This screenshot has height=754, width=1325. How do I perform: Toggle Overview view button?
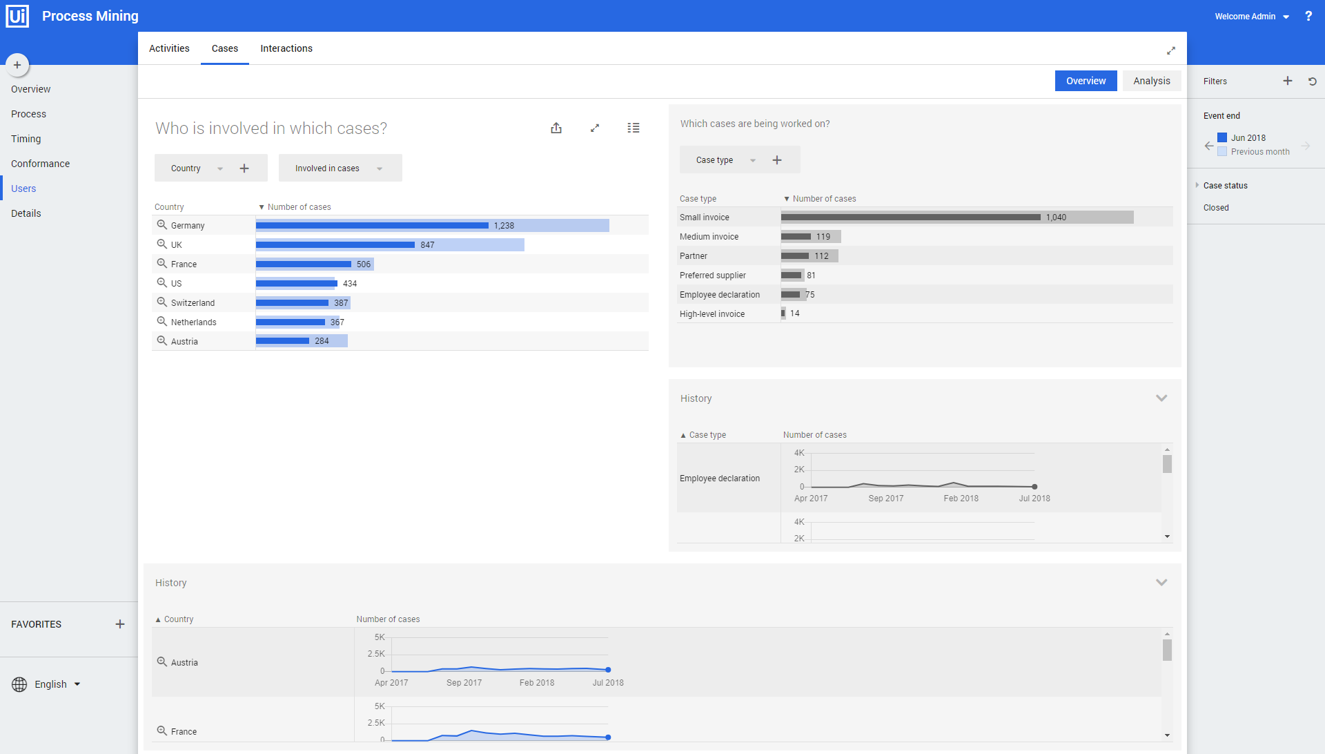[x=1086, y=81]
